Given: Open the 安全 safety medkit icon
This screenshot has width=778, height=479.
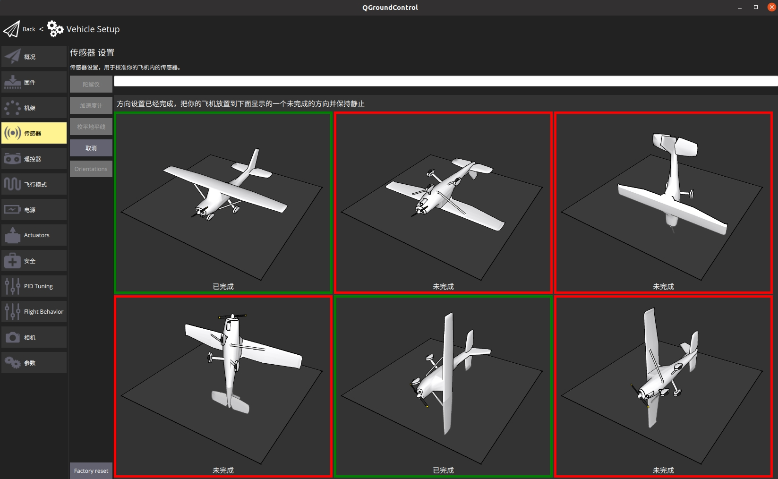Looking at the screenshot, I should click(x=13, y=261).
